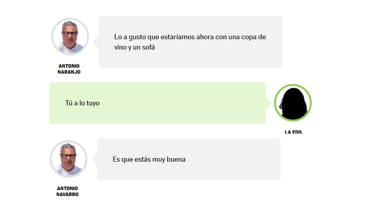This screenshot has width=367, height=206.
Task: Select the 'Es que estás muy buena' text
Action: [x=149, y=159]
